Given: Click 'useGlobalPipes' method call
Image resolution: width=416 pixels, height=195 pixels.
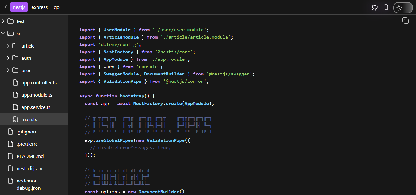Looking at the screenshot, I should click(114, 140).
